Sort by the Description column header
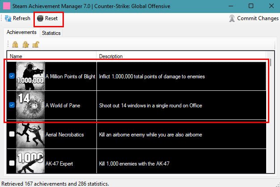The width and height of the screenshot is (280, 187). point(181,56)
